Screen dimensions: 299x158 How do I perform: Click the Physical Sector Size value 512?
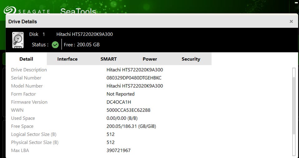tap(111, 142)
